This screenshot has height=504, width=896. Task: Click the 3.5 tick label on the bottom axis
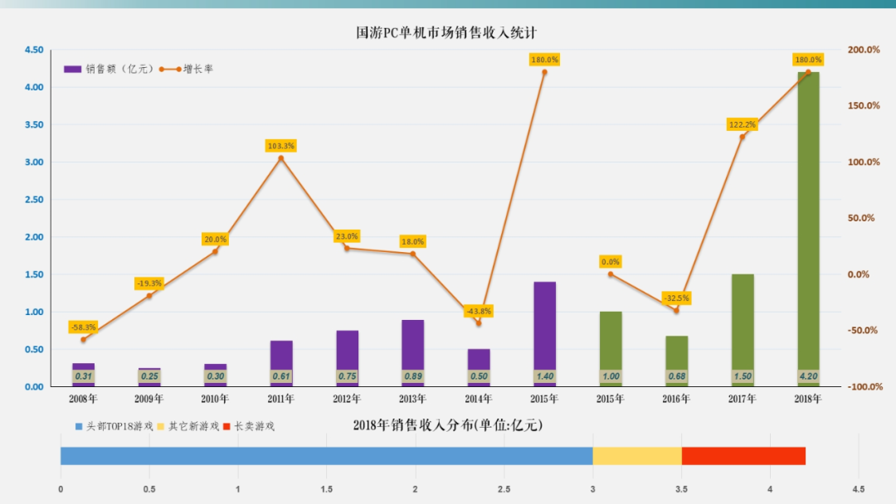click(x=681, y=489)
